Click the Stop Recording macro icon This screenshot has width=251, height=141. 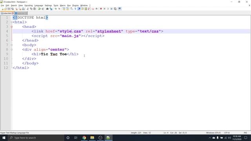[x=104, y=9]
